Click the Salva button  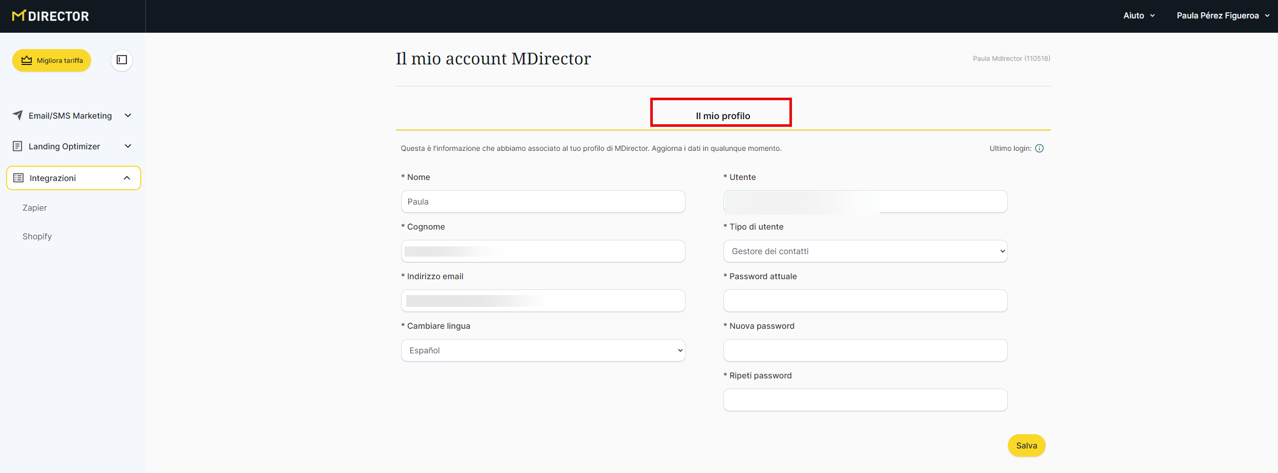(1026, 445)
